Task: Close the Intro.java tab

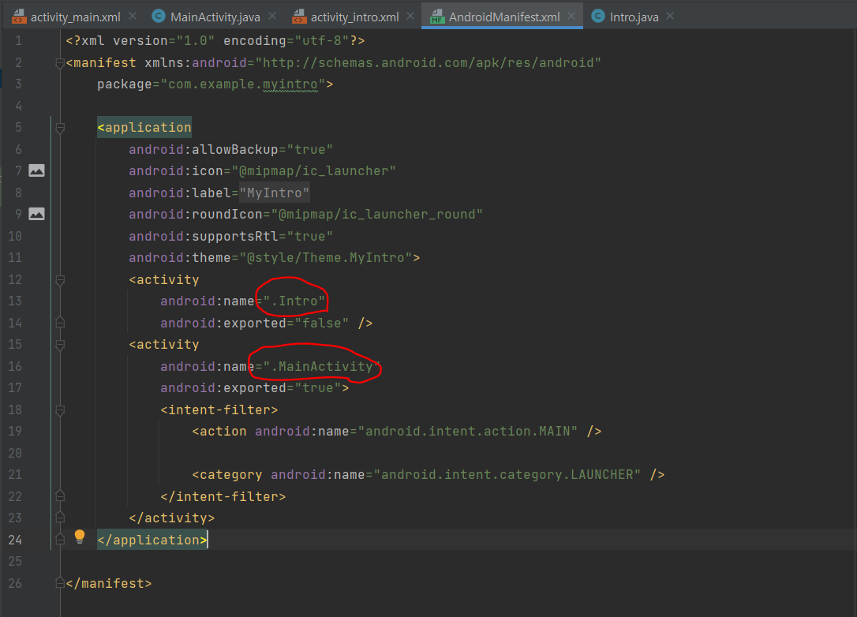Action: (670, 16)
